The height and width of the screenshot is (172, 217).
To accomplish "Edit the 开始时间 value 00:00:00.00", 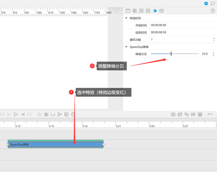I will click(x=159, y=25).
